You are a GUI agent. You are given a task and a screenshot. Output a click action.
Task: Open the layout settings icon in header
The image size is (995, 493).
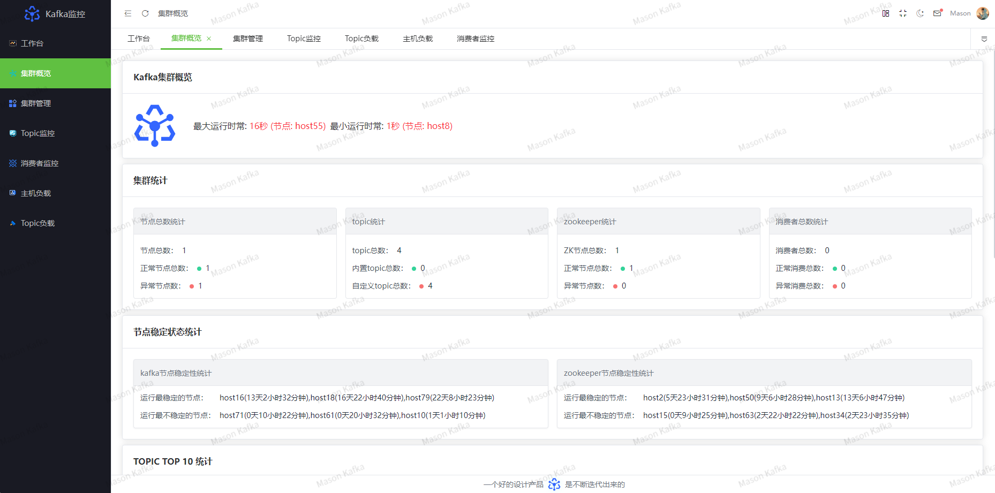point(886,13)
